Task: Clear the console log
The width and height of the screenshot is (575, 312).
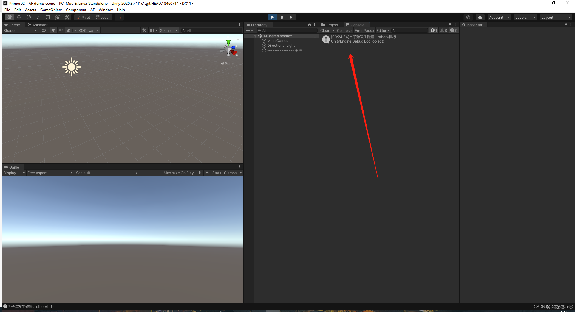Action: (x=325, y=30)
